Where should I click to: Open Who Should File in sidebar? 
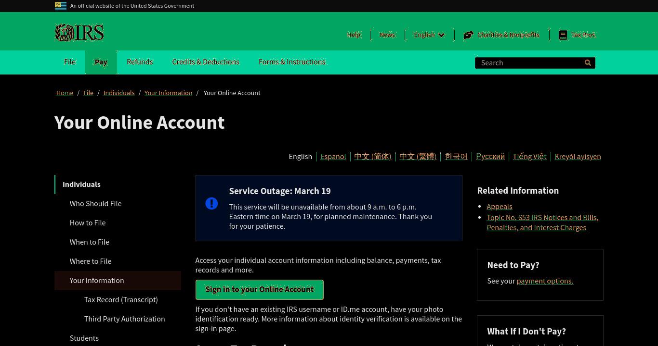[x=95, y=204]
